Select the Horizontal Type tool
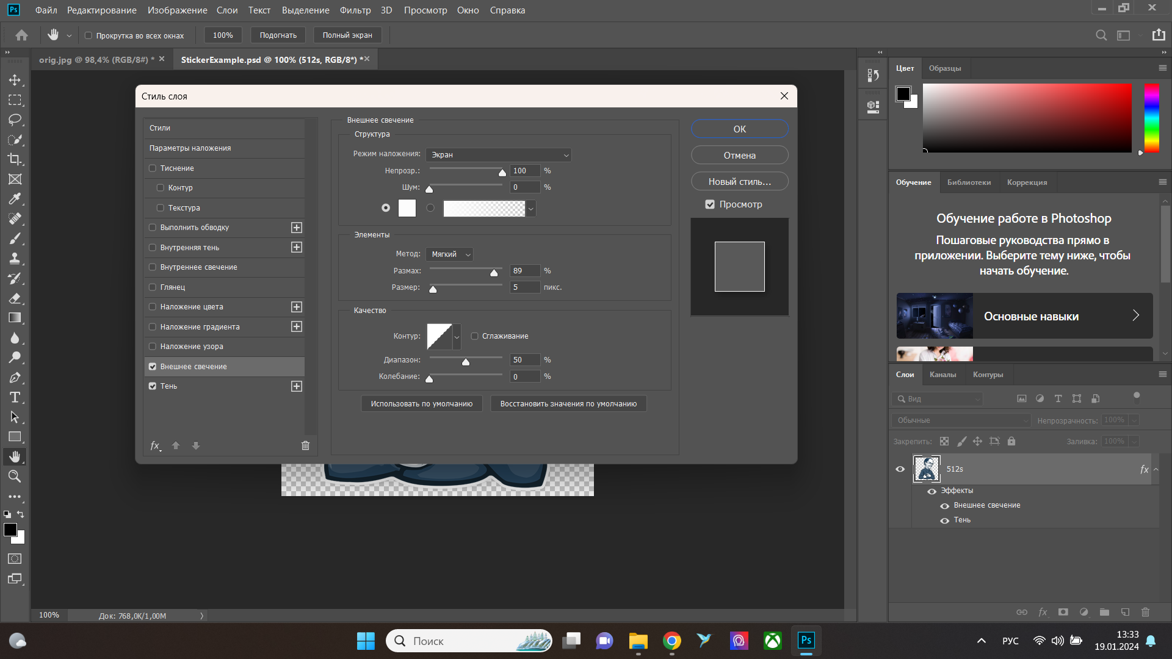This screenshot has width=1172, height=659. [x=15, y=397]
